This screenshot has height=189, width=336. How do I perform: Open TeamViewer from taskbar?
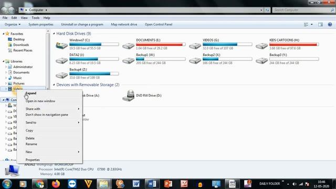tap(72, 184)
